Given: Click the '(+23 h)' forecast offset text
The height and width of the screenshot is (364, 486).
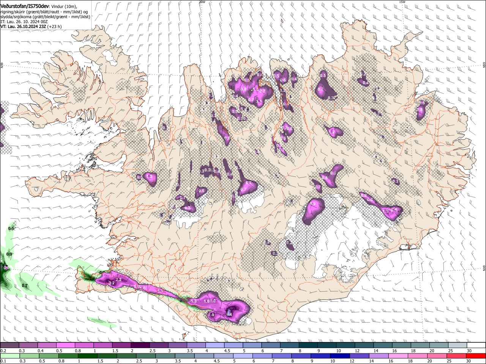Looking at the screenshot, I should click(x=55, y=27).
